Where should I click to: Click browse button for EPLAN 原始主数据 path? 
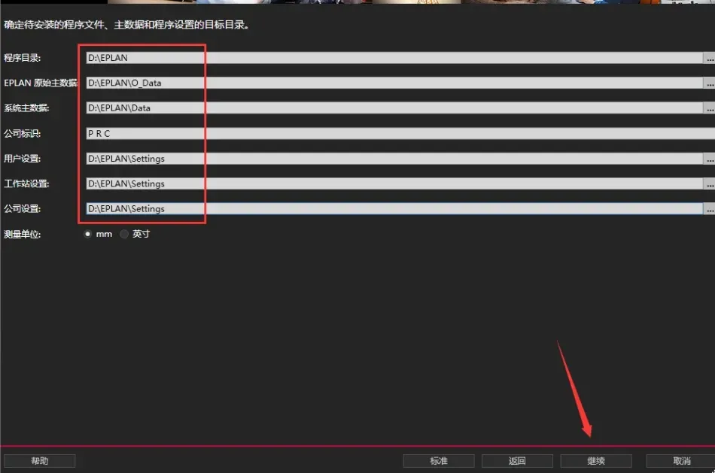710,83
